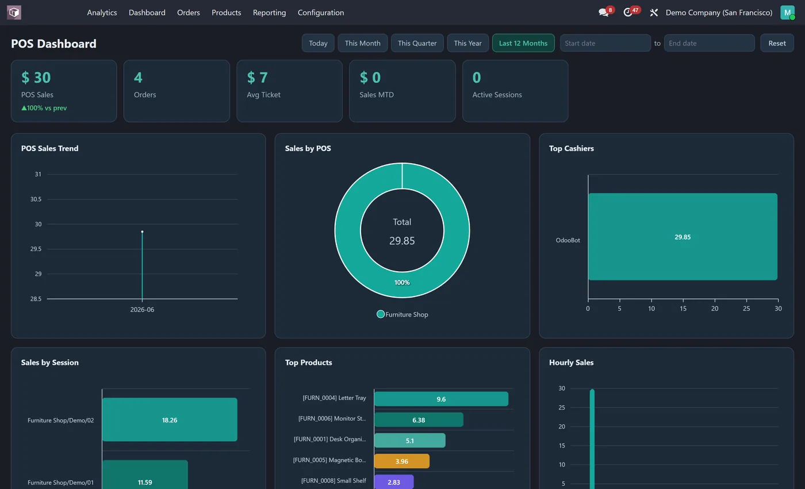Open the Active Sessions KPI card
The image size is (805, 489).
[515, 91]
